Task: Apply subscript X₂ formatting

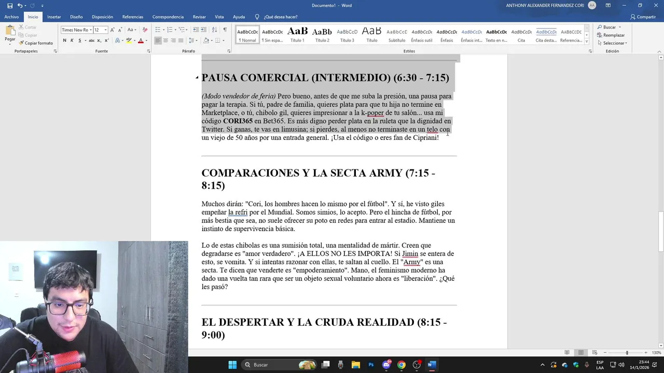Action: pos(100,40)
